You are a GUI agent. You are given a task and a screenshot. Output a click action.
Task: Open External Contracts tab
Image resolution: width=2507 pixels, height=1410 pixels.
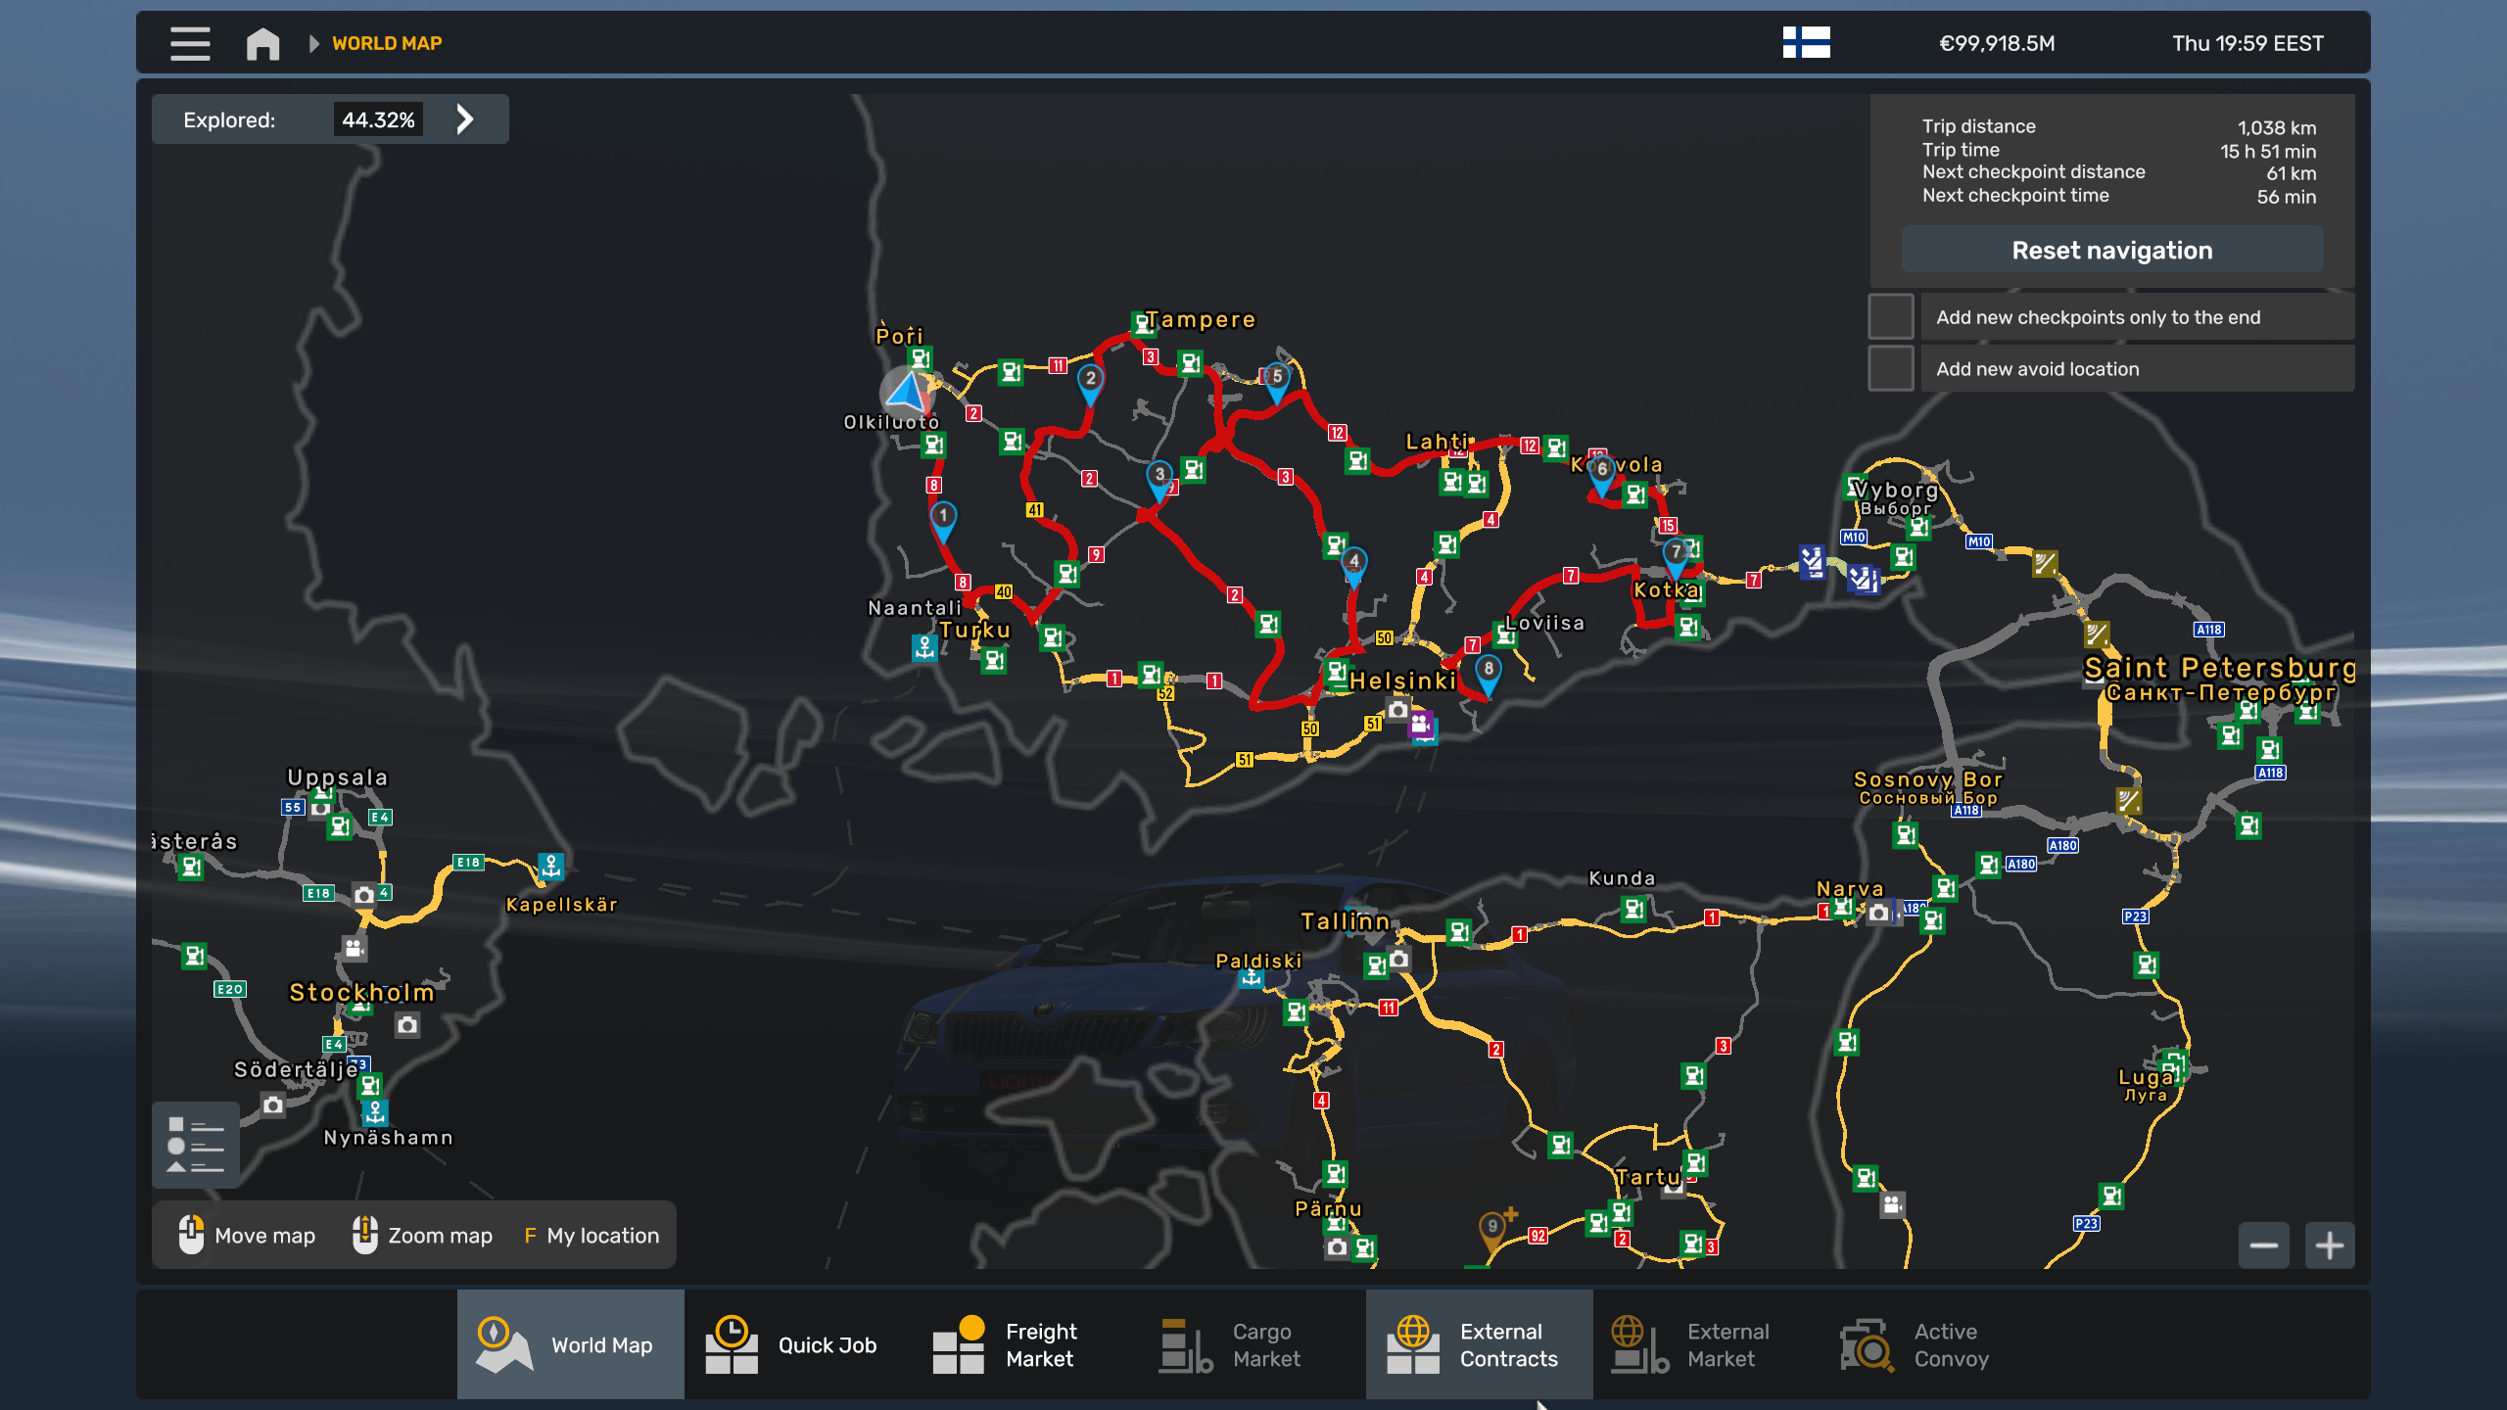[1479, 1344]
